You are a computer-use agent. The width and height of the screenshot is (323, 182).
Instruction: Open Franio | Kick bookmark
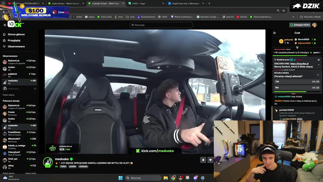[104, 17]
